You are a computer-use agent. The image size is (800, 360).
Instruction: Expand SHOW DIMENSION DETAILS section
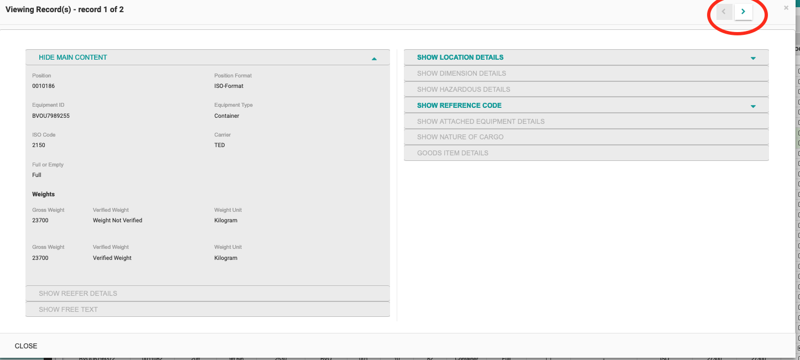click(x=461, y=74)
